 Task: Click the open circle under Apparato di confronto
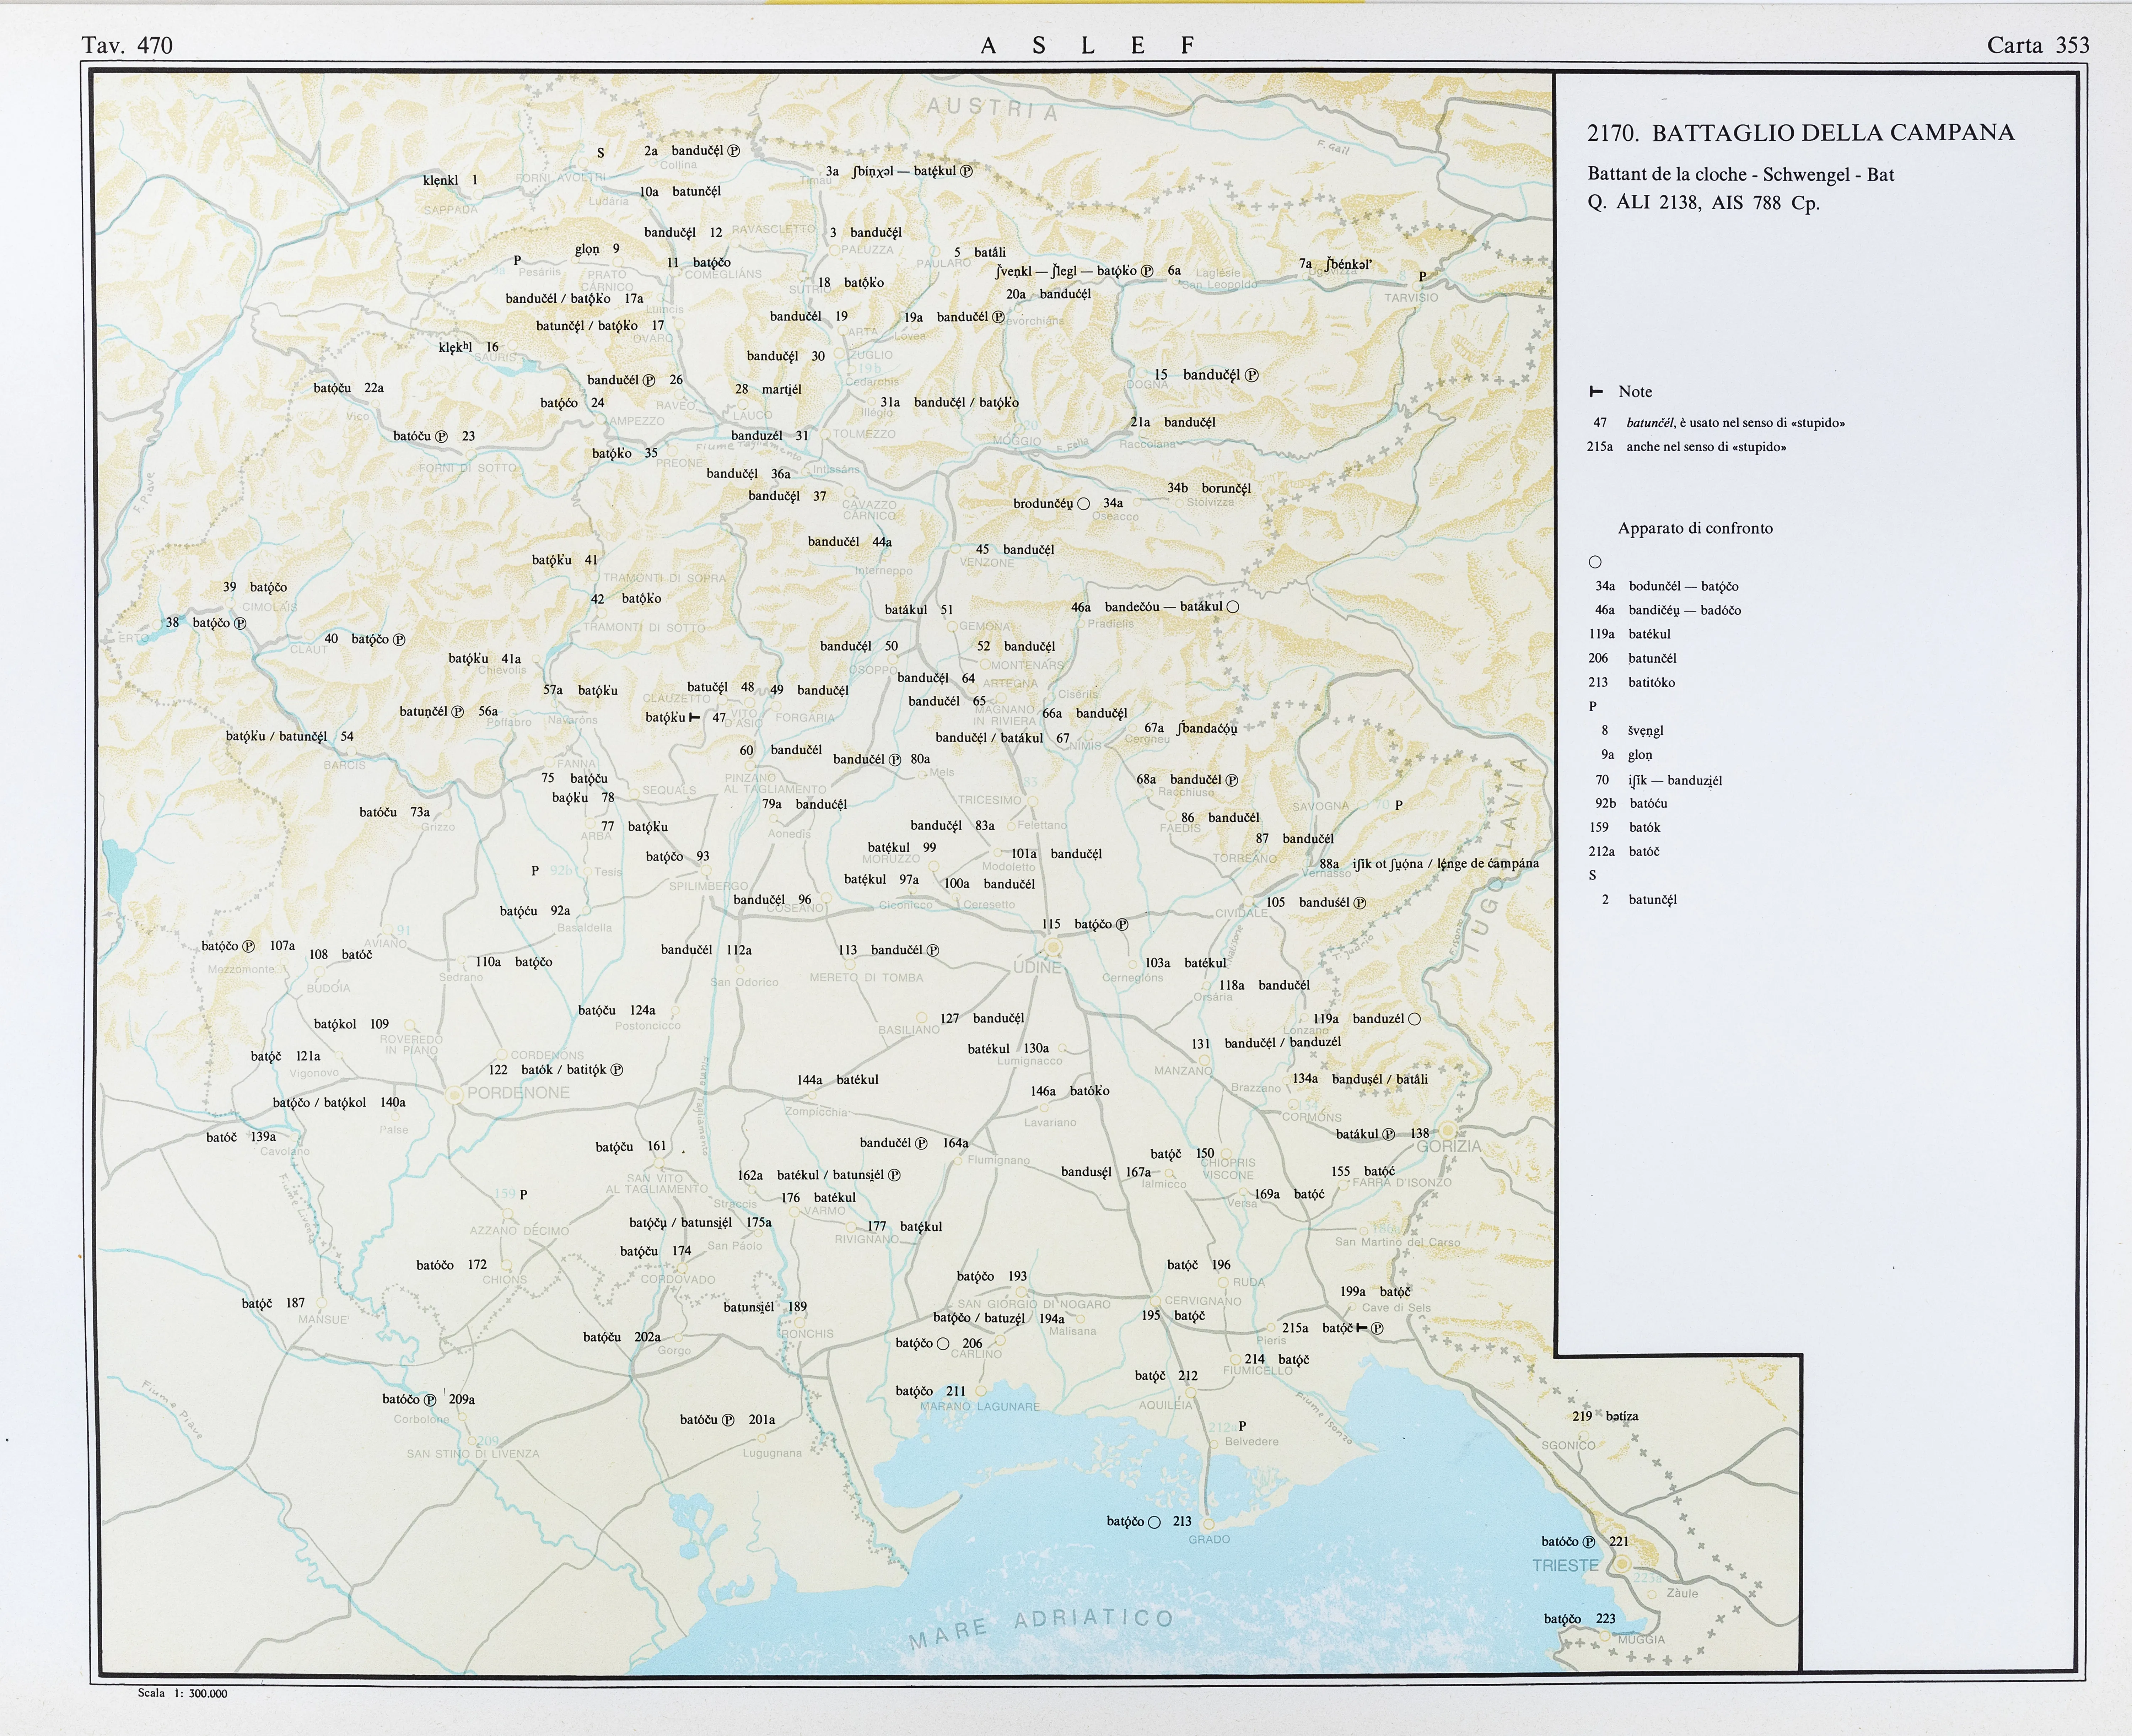tap(1595, 562)
